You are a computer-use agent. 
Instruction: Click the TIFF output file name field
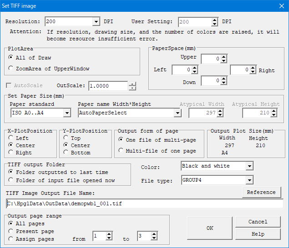[x=145, y=203]
